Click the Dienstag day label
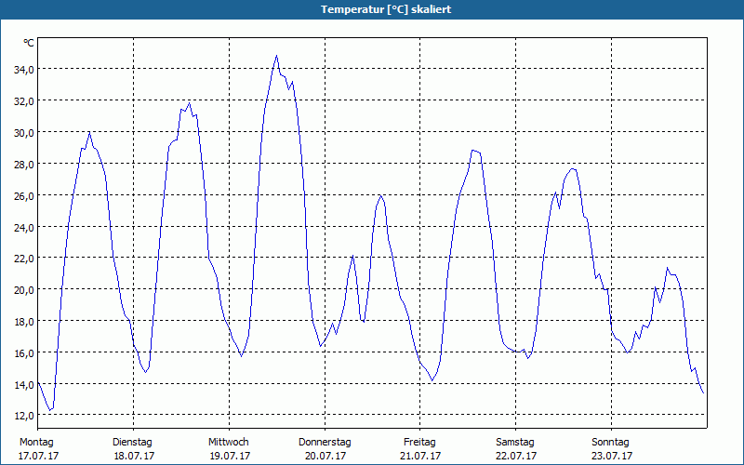This screenshot has width=744, height=465. 132,443
